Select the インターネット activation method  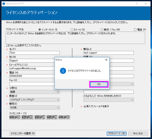40,29
